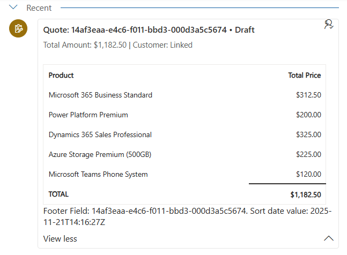Open the Quote 14af3eaa Draft title
Image resolution: width=347 pixels, height=255 pixels.
[149, 30]
